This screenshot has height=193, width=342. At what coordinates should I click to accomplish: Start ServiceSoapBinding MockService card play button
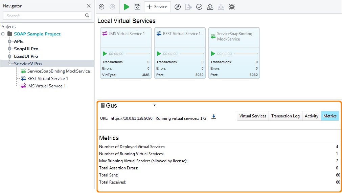(213, 54)
